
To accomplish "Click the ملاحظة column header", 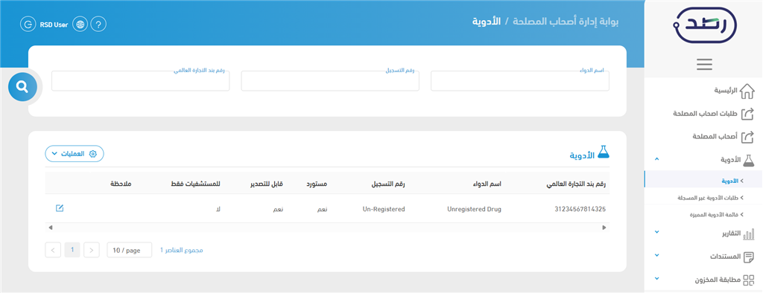I will pyautogui.click(x=121, y=184).
